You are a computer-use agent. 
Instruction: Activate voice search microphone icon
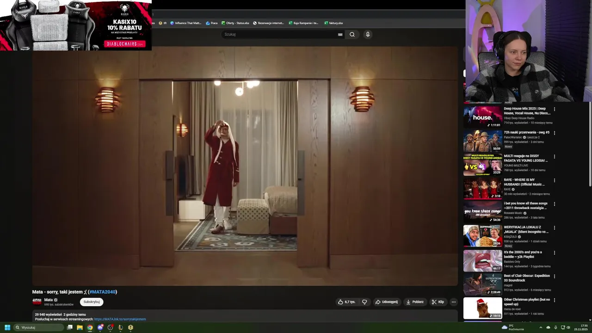pos(368,34)
